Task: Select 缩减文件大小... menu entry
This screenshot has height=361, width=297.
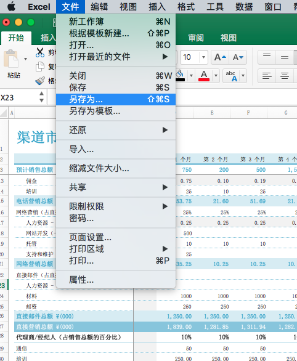Action: coord(116,168)
